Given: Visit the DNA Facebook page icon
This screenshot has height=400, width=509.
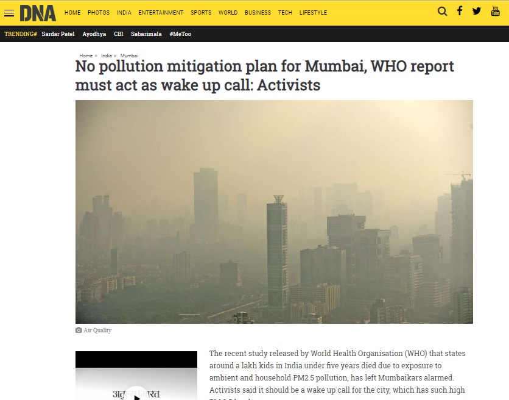Looking at the screenshot, I should [460, 11].
